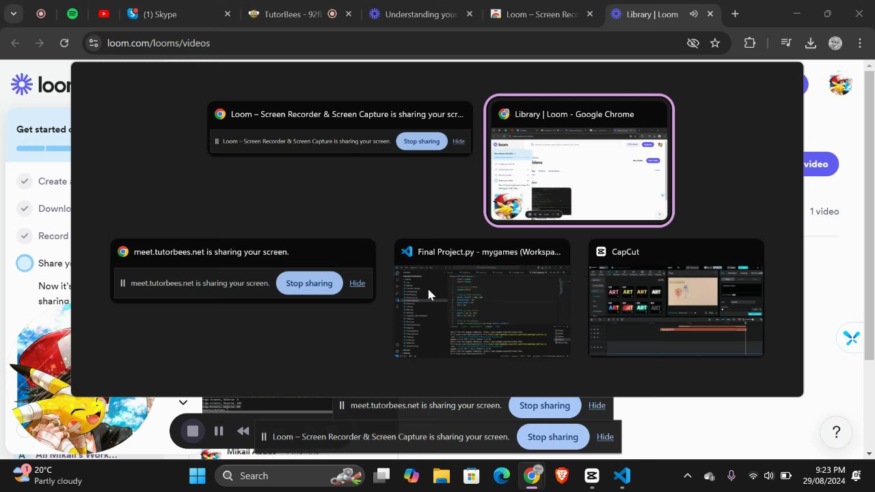The height and width of the screenshot is (492, 875).
Task: Stop sharing on the floating Loom sharing bar
Action: click(x=553, y=437)
